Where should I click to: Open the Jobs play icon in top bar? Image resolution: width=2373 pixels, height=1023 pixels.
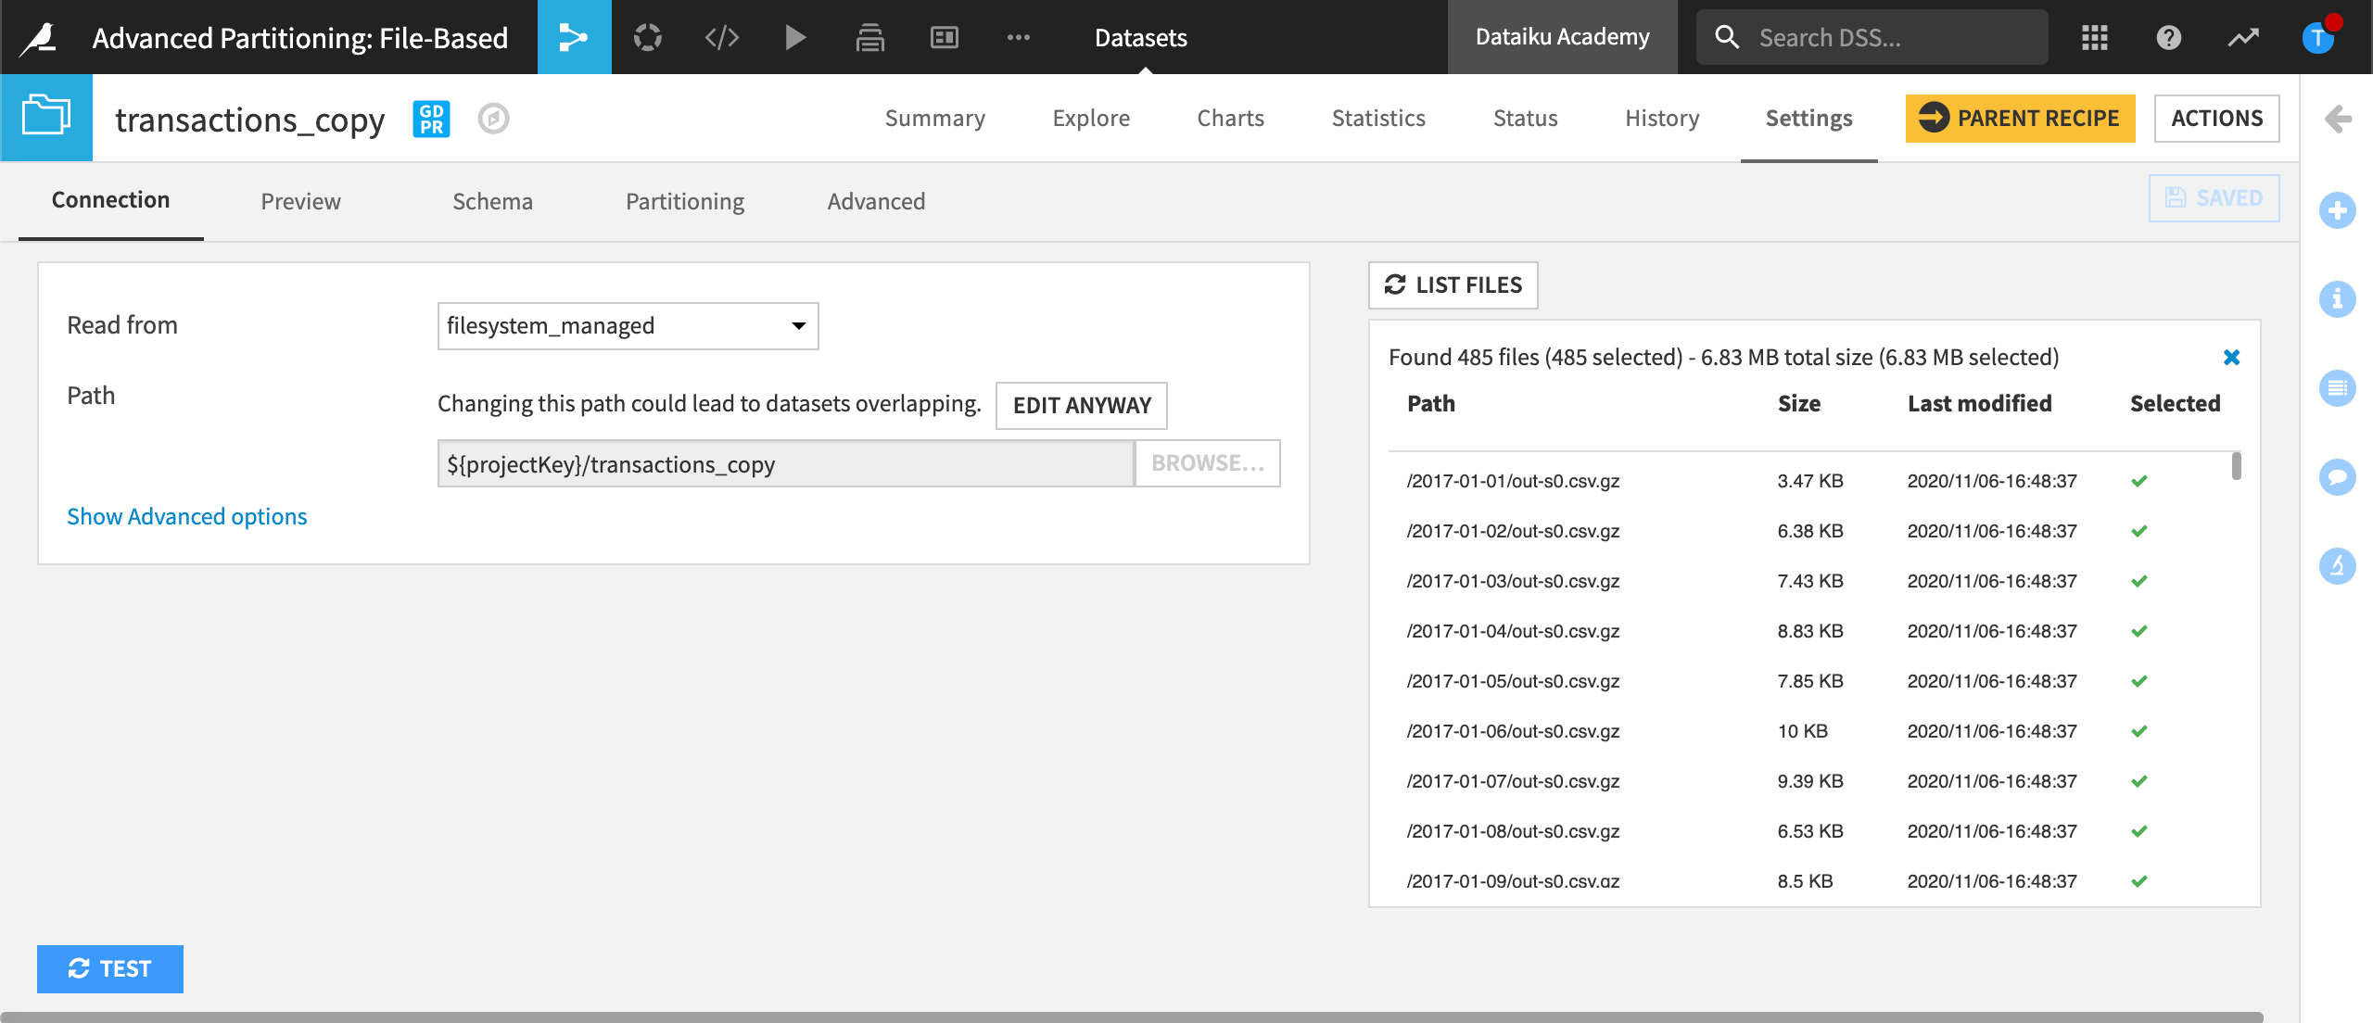[x=795, y=37]
